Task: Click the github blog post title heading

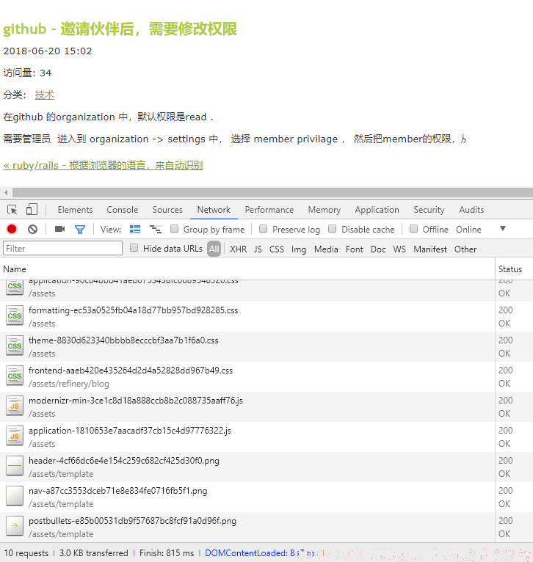Action: 120,29
